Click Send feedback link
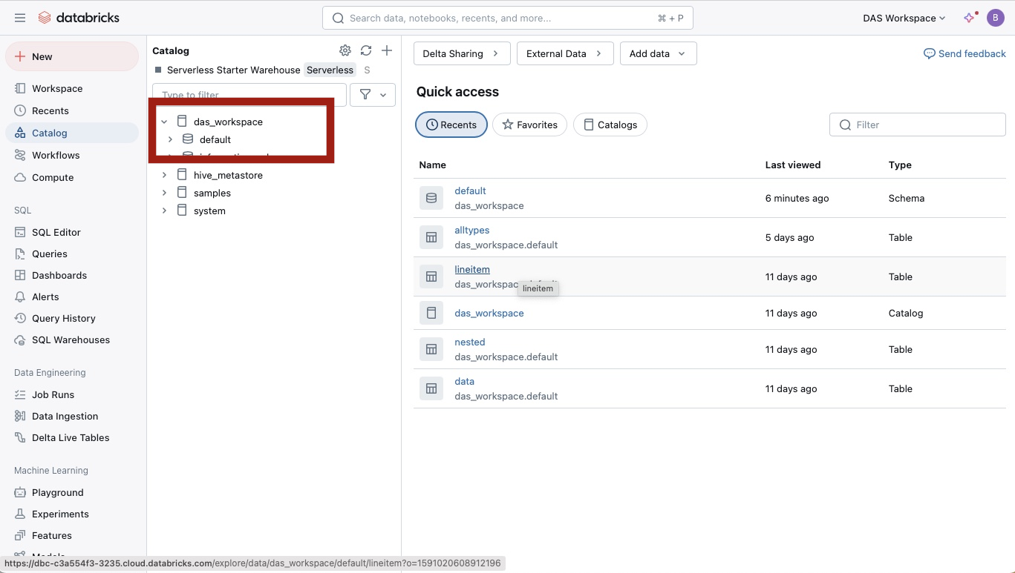 [x=965, y=53]
